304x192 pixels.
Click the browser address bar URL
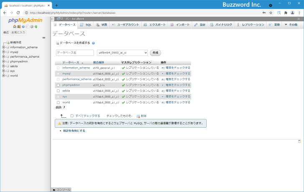pos(73,13)
